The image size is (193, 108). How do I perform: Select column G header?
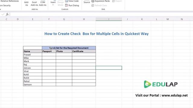(64, 19)
